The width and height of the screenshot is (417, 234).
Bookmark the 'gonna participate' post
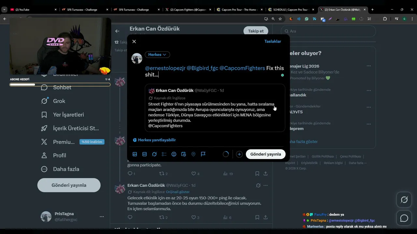point(257,174)
